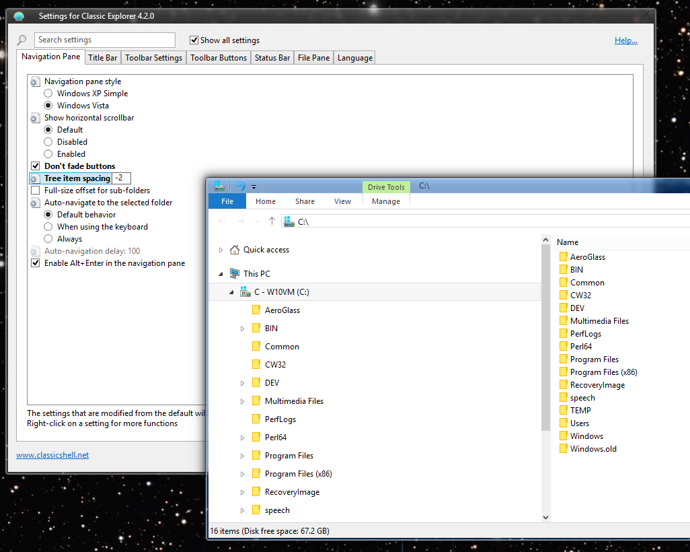Expand the Program Files (x86) folder node

point(243,474)
